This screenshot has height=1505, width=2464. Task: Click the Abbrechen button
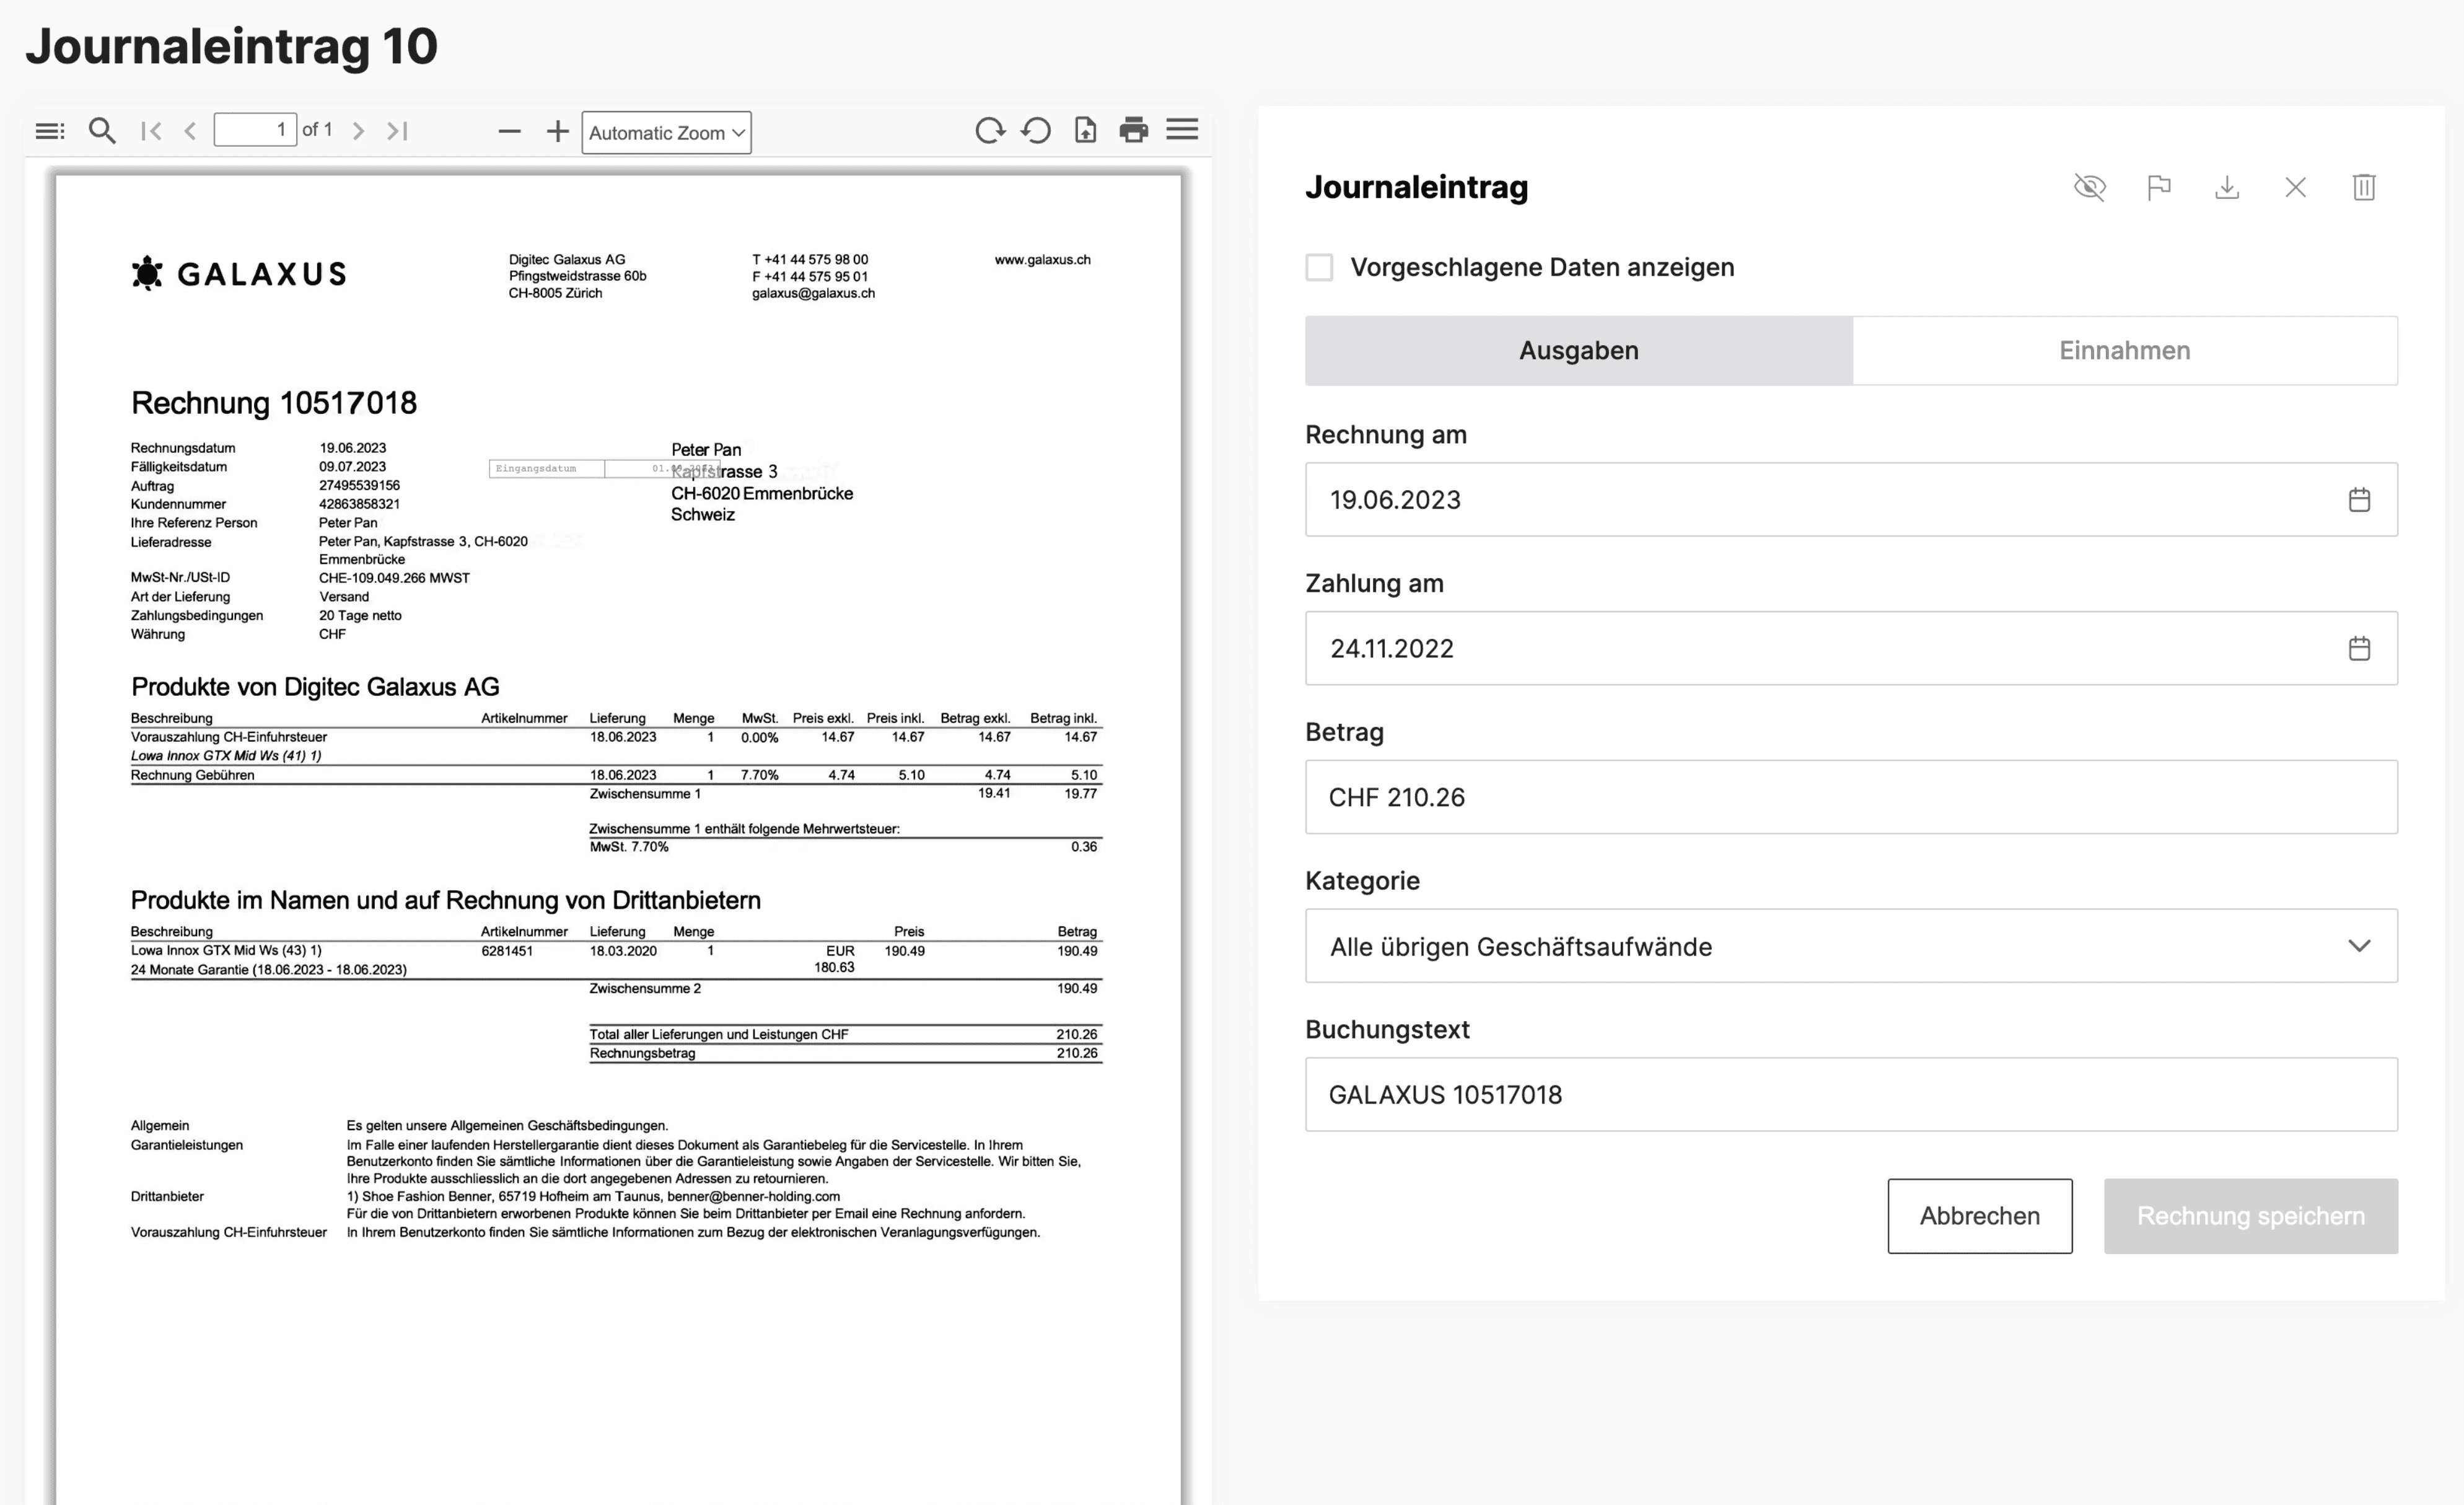[1979, 1216]
